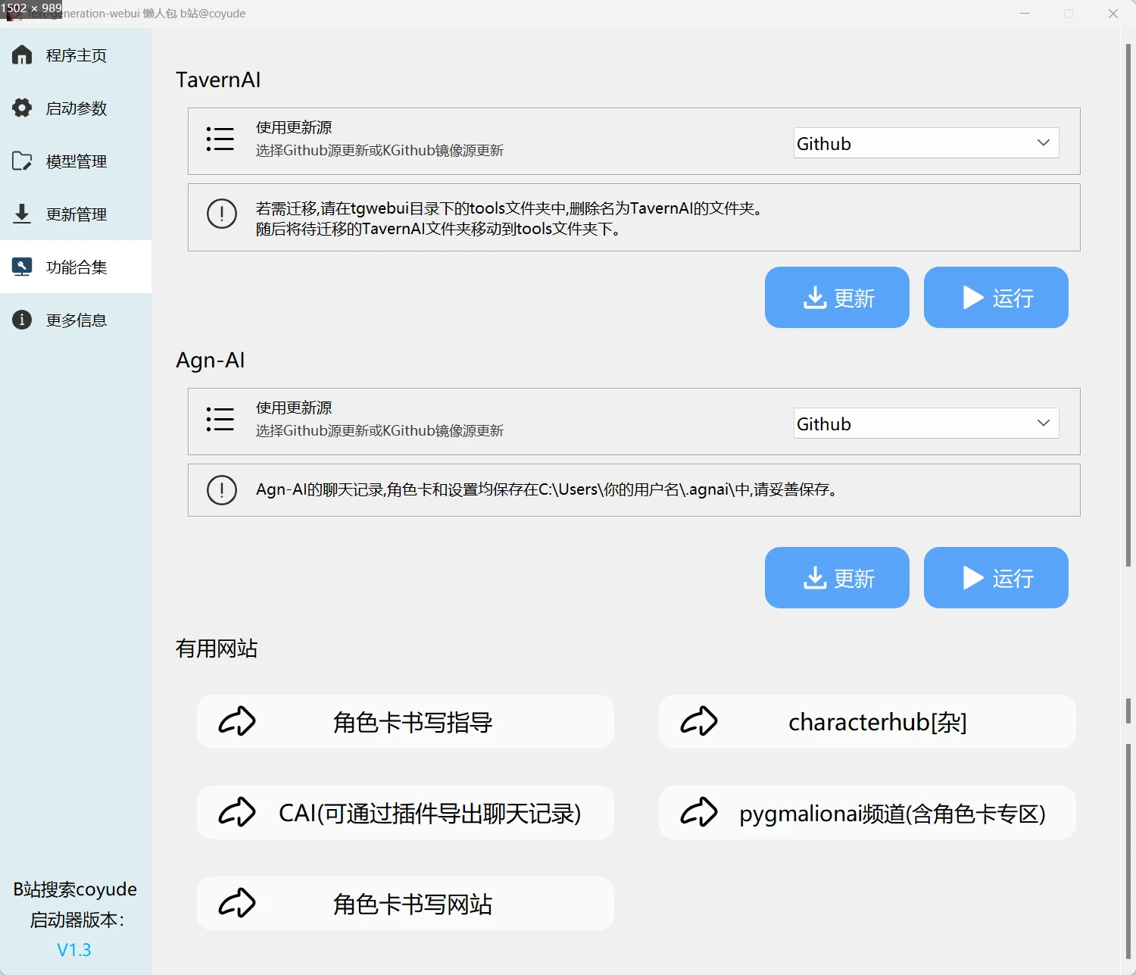Image resolution: width=1136 pixels, height=975 pixels.
Task: Open the 程序主页 home page
Action: pos(76,55)
